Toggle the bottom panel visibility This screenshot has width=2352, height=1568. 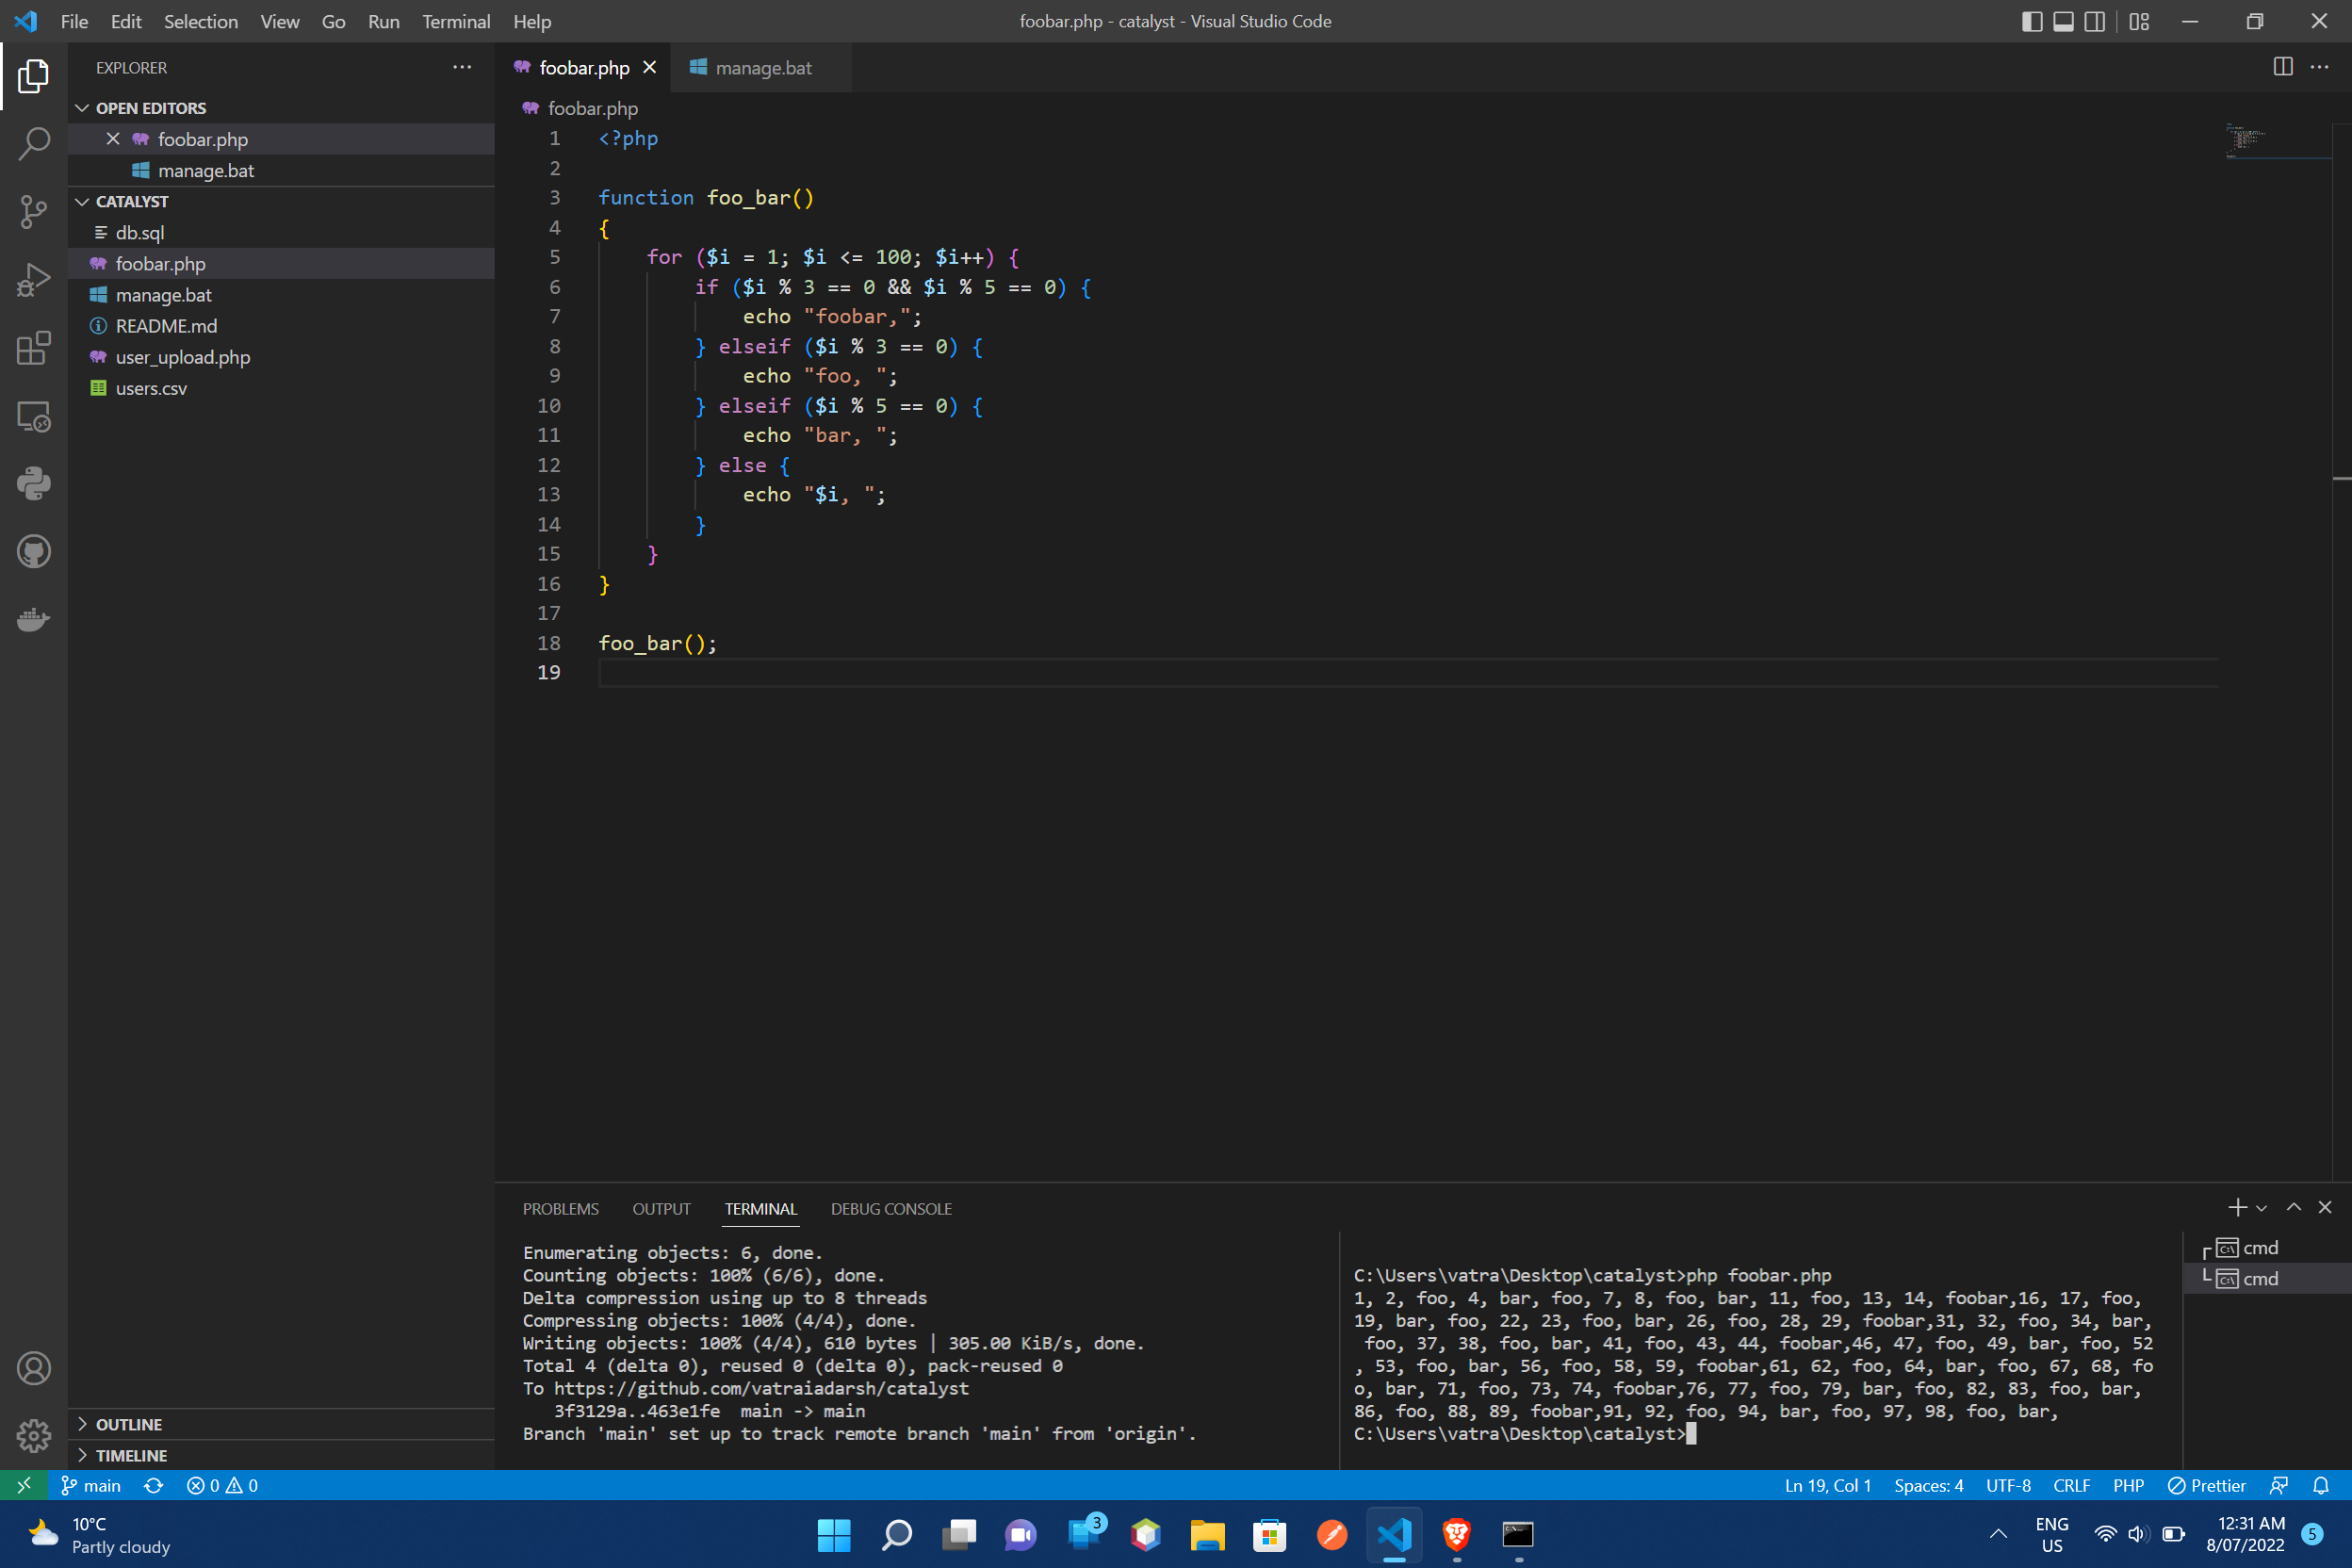(x=2062, y=21)
